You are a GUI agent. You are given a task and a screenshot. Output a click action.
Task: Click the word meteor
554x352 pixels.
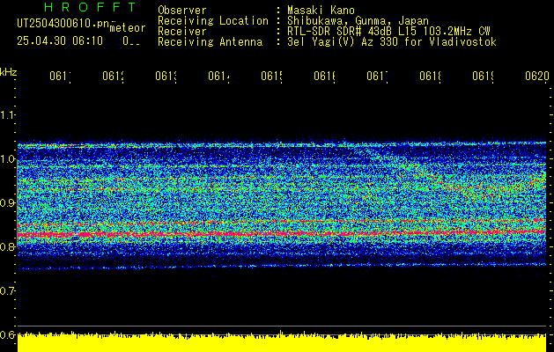[128, 28]
